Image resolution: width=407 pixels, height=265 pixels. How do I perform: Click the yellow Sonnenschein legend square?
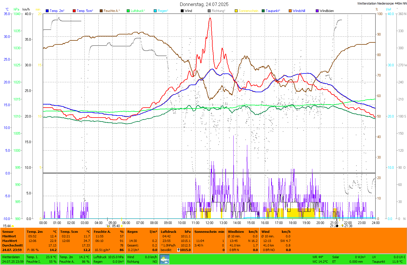pos(236,11)
